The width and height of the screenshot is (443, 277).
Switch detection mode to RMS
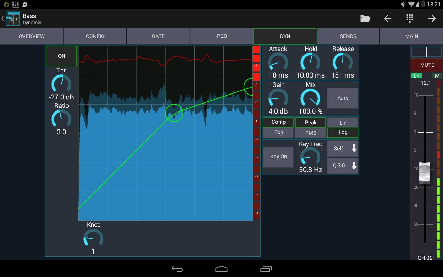pos(310,133)
